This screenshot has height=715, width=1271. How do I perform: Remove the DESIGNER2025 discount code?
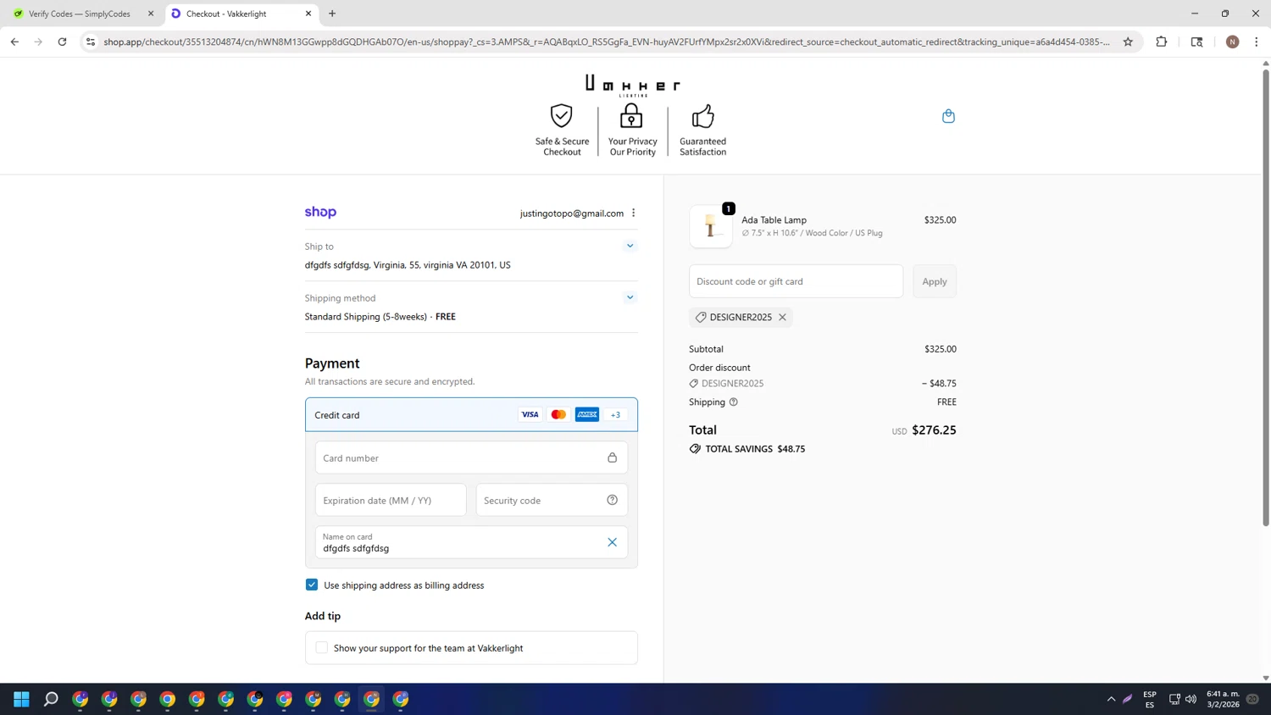click(x=782, y=317)
